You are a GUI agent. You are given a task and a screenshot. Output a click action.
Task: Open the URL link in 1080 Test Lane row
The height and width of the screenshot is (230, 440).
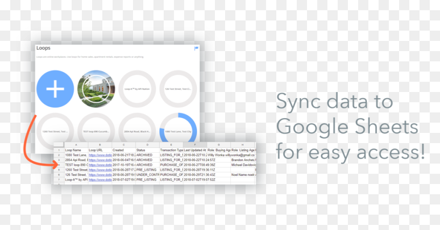click(100, 155)
